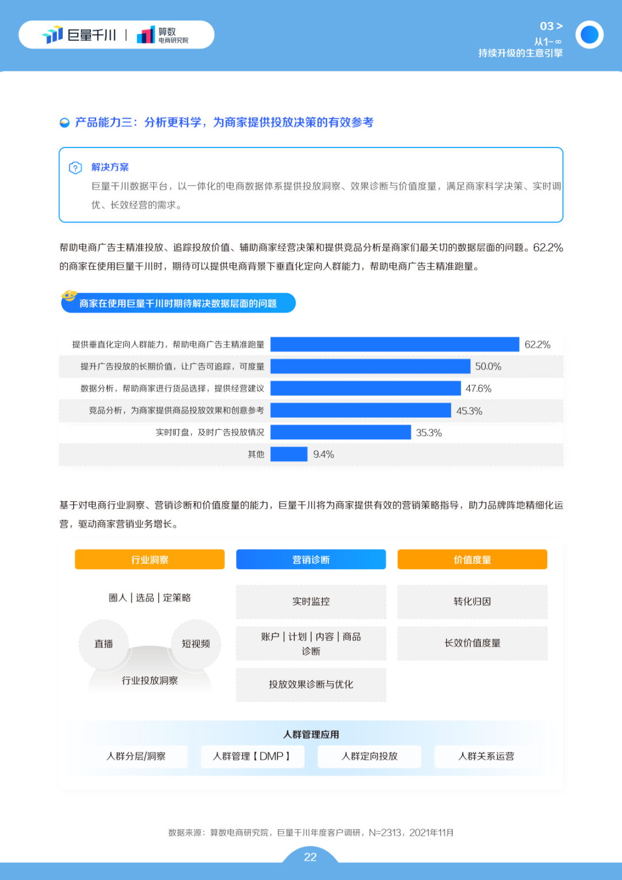Click the 人群定向投放 box

point(369,756)
